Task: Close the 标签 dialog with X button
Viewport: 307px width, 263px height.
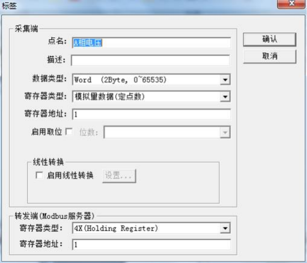Action: click(x=291, y=3)
